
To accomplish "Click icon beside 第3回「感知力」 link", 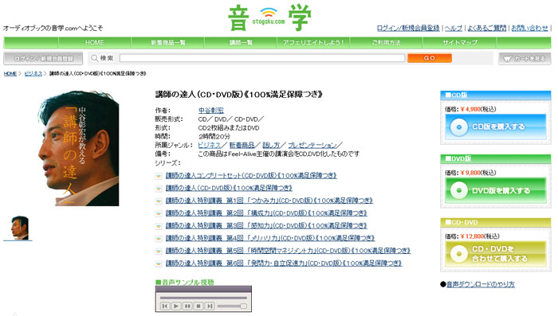I will click(x=159, y=226).
